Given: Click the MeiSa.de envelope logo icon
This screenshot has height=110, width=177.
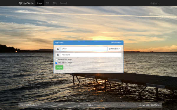Looking at the screenshot, I should tap(20, 3).
